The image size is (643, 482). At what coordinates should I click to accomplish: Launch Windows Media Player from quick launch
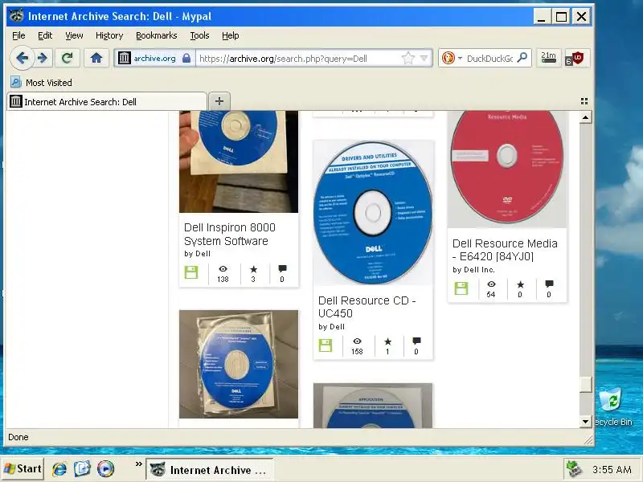click(x=105, y=469)
